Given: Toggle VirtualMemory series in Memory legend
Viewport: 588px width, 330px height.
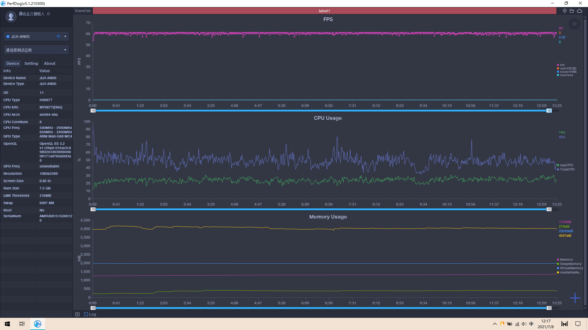Looking at the screenshot, I should tap(570, 268).
